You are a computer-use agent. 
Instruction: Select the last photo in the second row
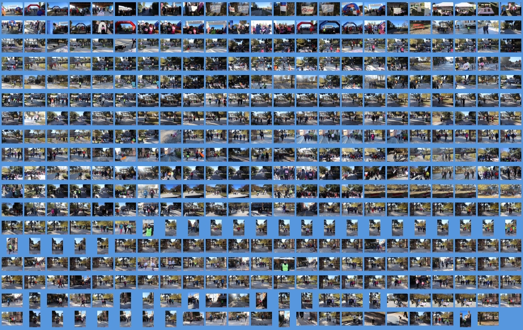(x=510, y=27)
